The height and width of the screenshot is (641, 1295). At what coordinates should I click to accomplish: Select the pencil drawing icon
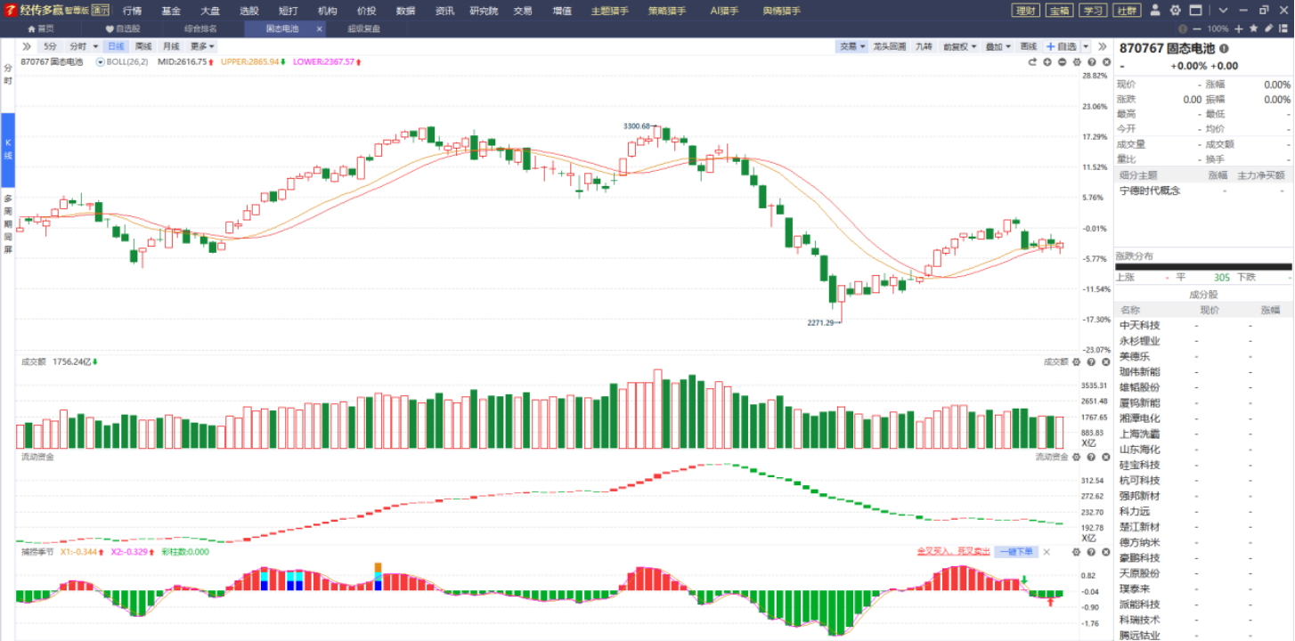1267,28
